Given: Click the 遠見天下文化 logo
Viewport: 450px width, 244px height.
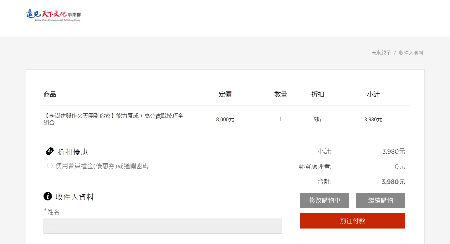Looking at the screenshot, I should (x=53, y=15).
